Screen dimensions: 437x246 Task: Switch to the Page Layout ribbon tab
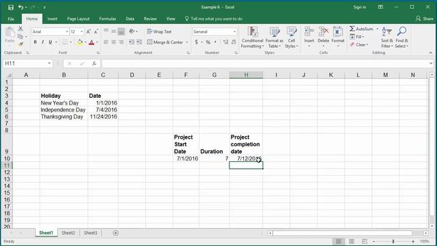[79, 19]
